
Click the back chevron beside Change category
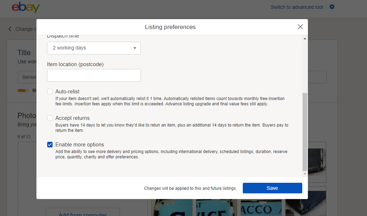(9, 29)
